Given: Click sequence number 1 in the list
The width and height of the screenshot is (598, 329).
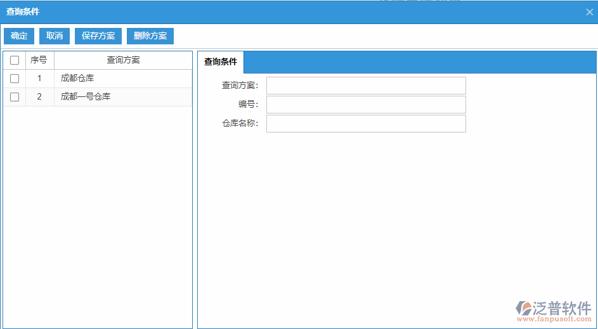Looking at the screenshot, I should [39, 79].
